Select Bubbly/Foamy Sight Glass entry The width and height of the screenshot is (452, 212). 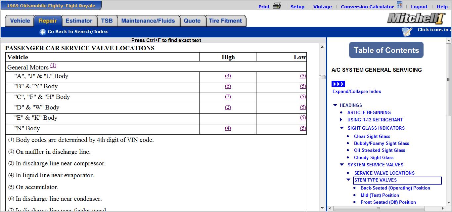[382, 143]
